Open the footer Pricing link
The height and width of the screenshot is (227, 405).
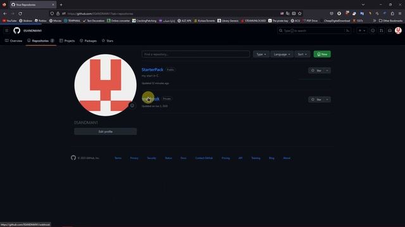[x=225, y=158]
